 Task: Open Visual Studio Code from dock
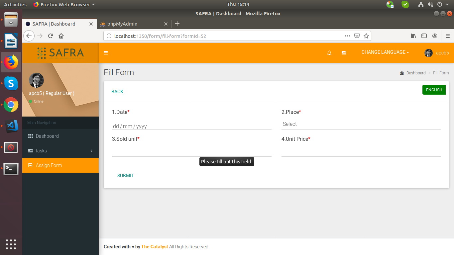[x=11, y=126]
